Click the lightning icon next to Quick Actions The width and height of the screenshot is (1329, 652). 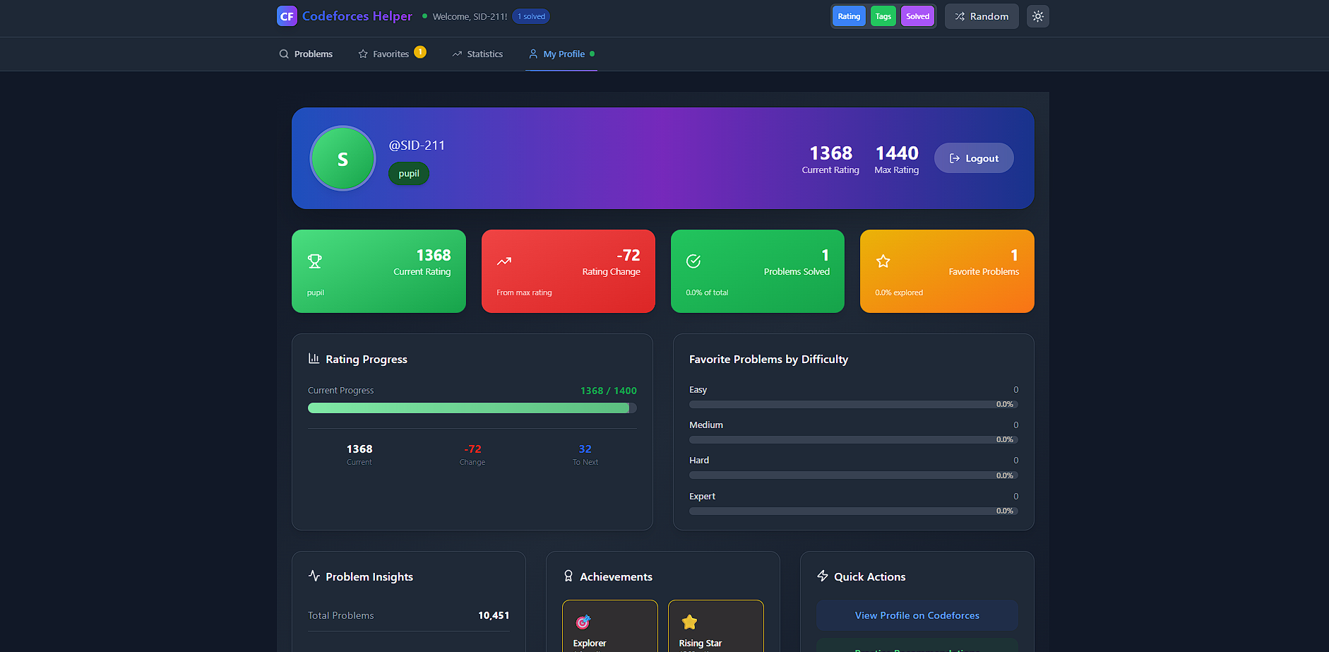(x=823, y=576)
